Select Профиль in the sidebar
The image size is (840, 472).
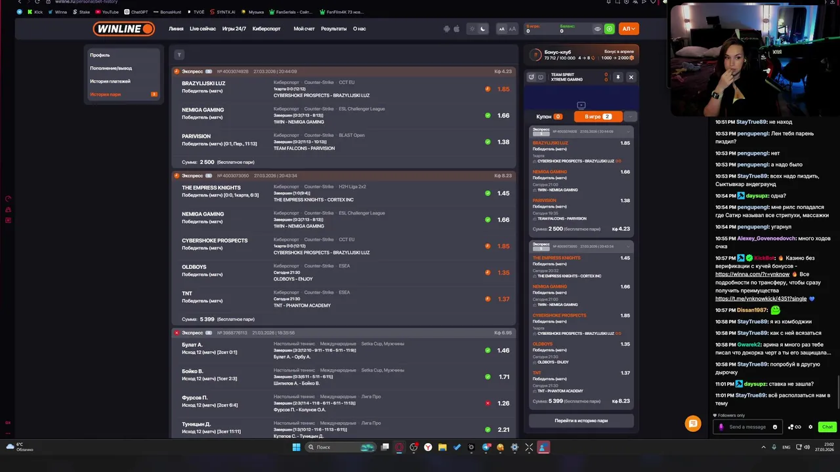click(100, 55)
